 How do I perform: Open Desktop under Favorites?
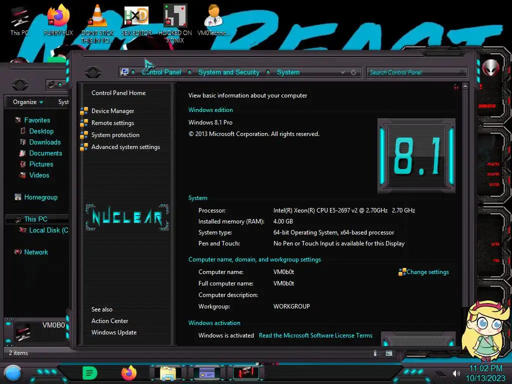41,131
